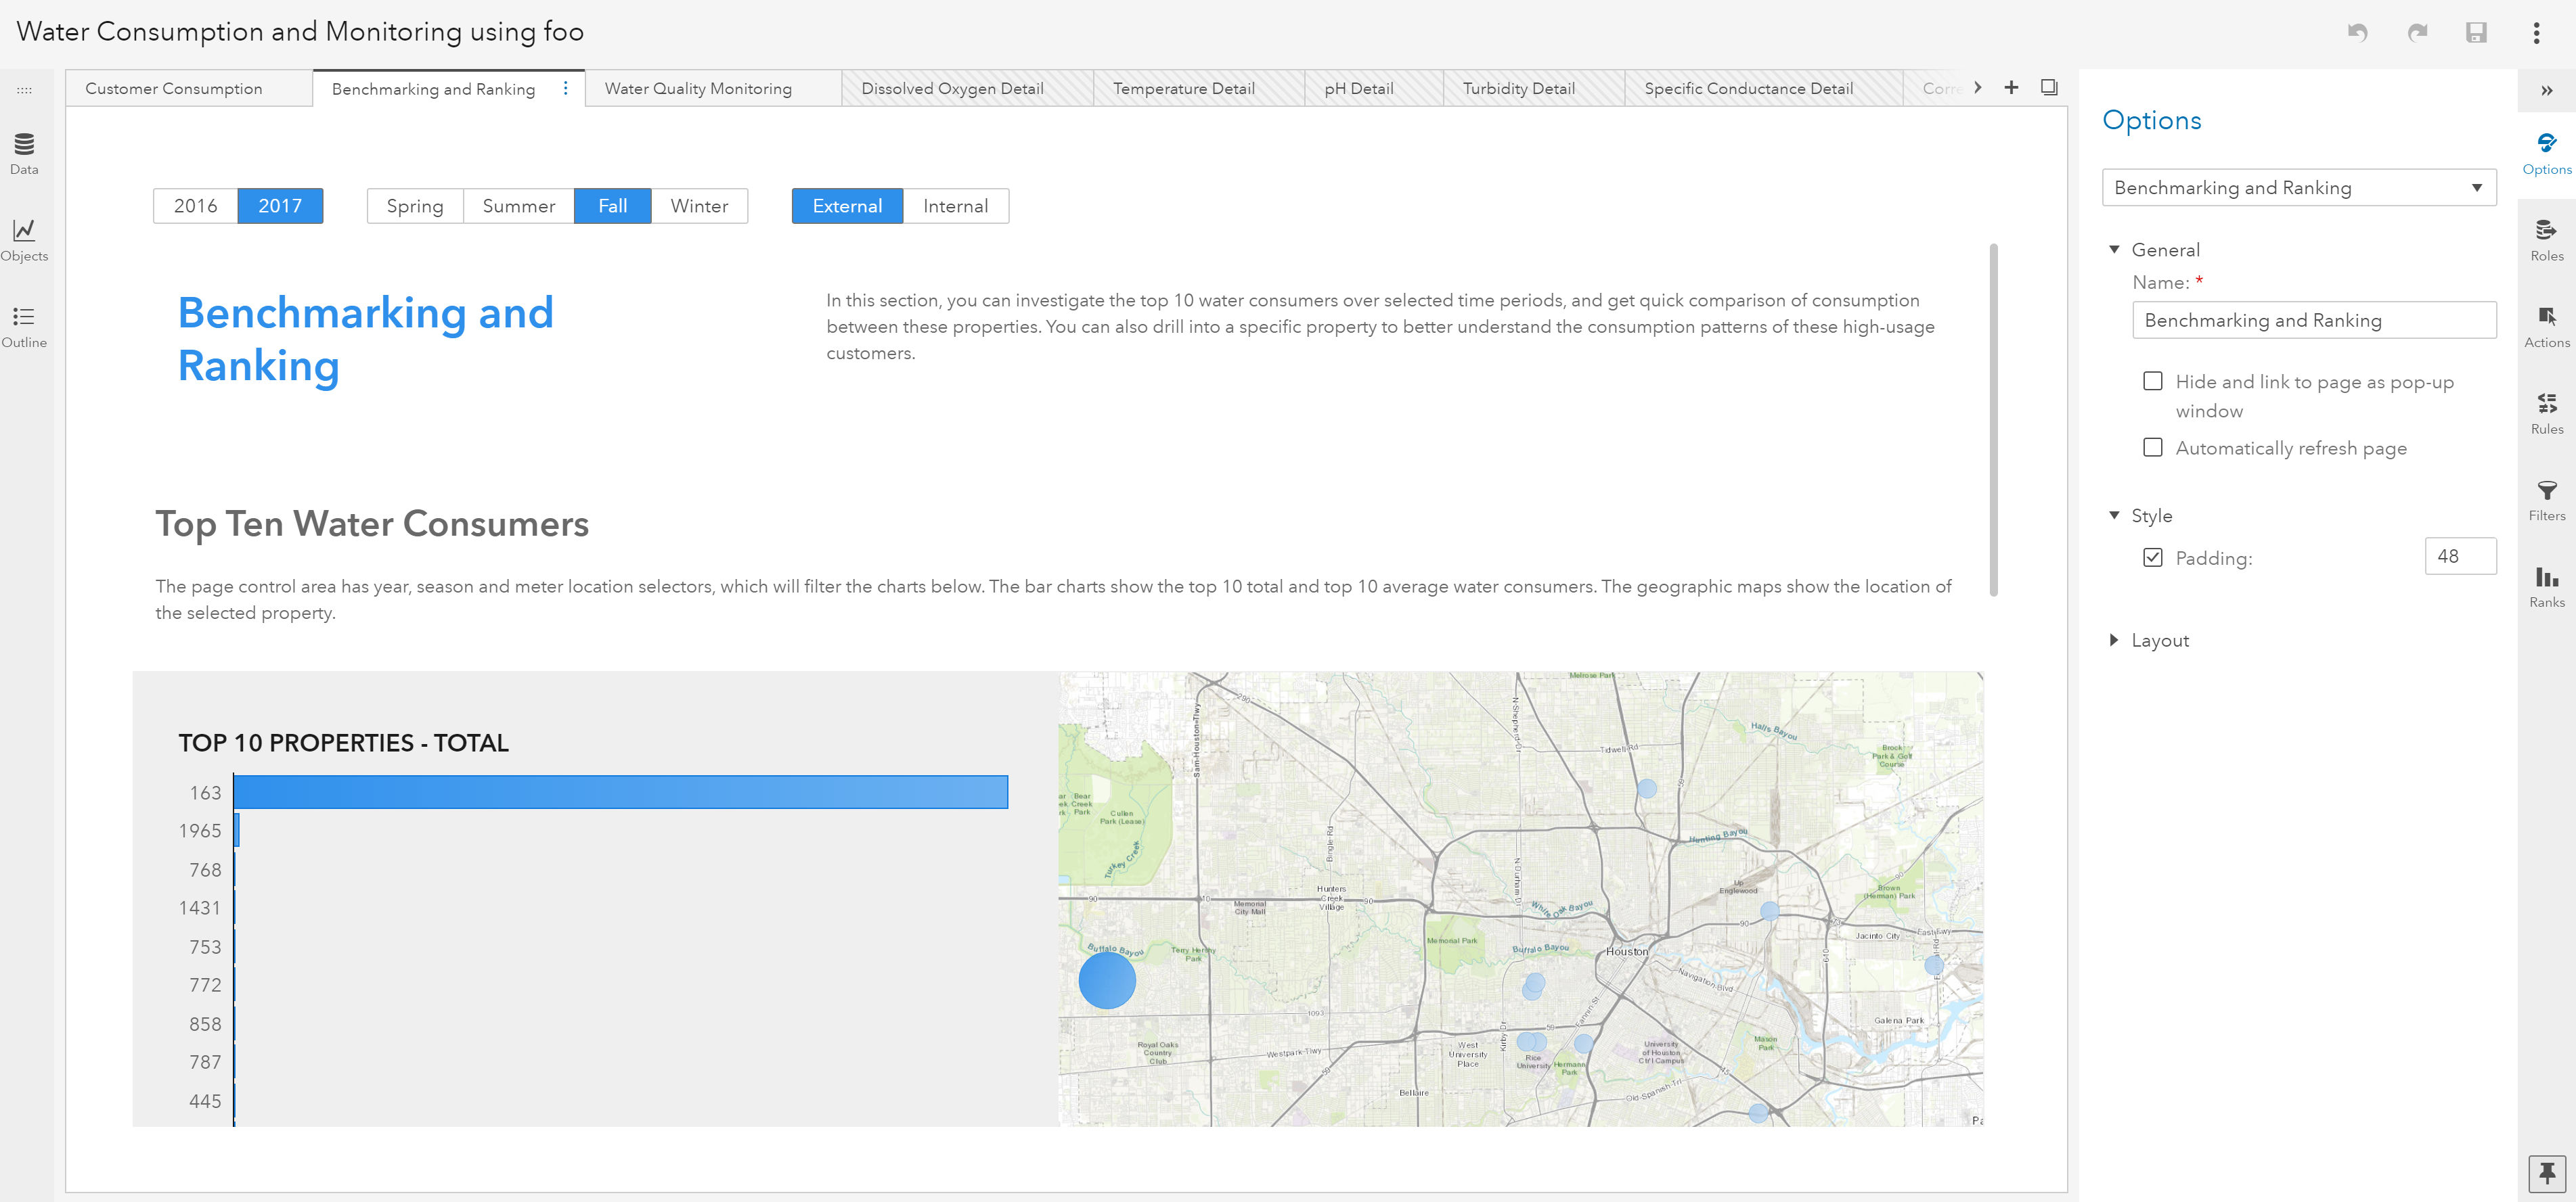Screen dimensions: 2576x1202
Task: Enable 'Hide and link to page as pop-up window'
Action: pos(2153,381)
